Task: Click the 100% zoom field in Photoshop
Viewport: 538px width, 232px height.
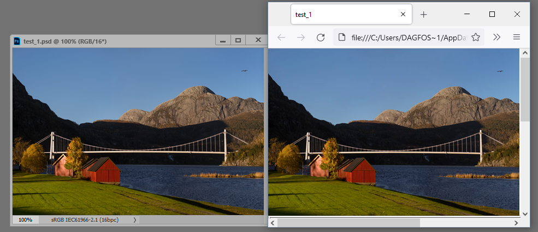Action: 25,219
